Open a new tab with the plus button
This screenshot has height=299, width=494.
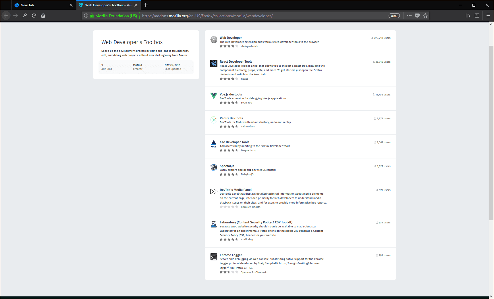click(x=146, y=5)
